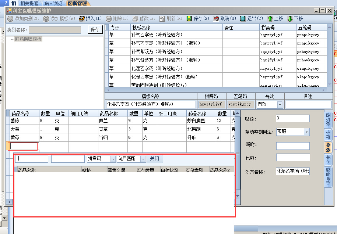This screenshot has height=234, width=337.
Task: Click the 处方名称 input field
Action: point(293,171)
